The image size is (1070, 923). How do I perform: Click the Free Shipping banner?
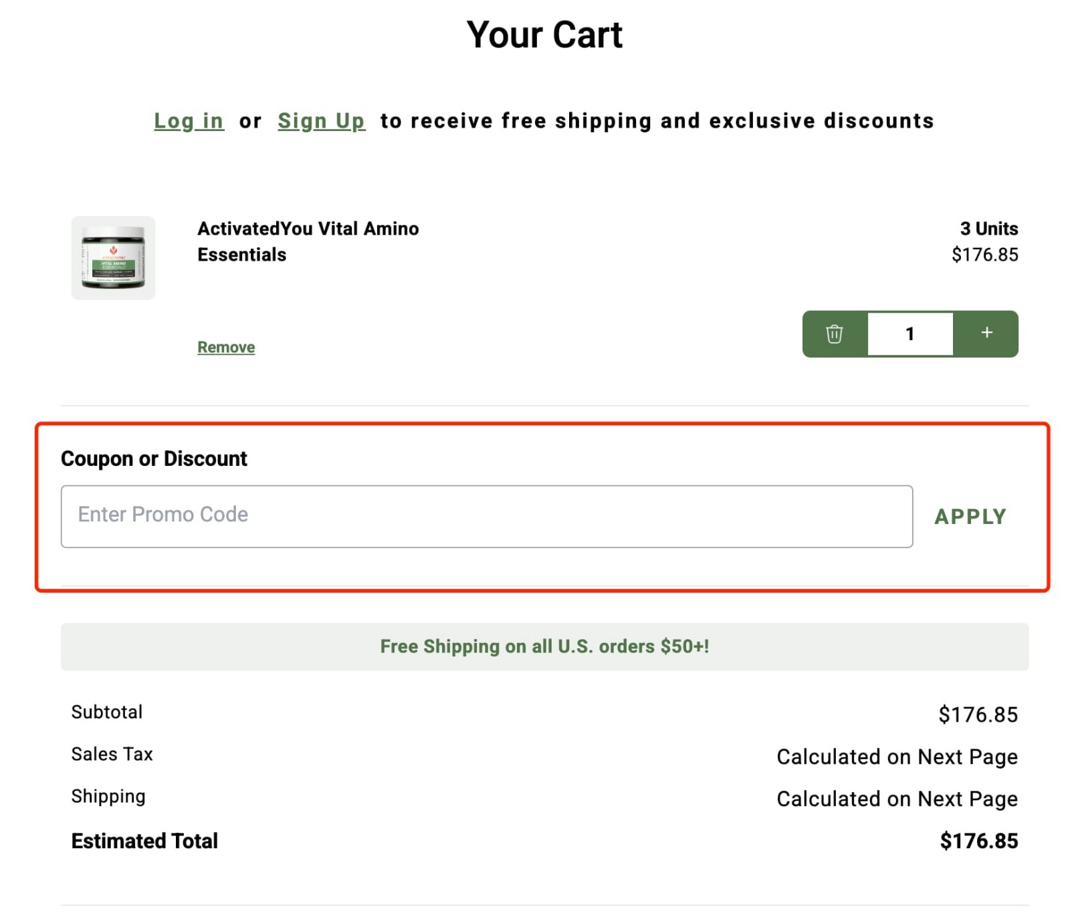[x=544, y=646]
